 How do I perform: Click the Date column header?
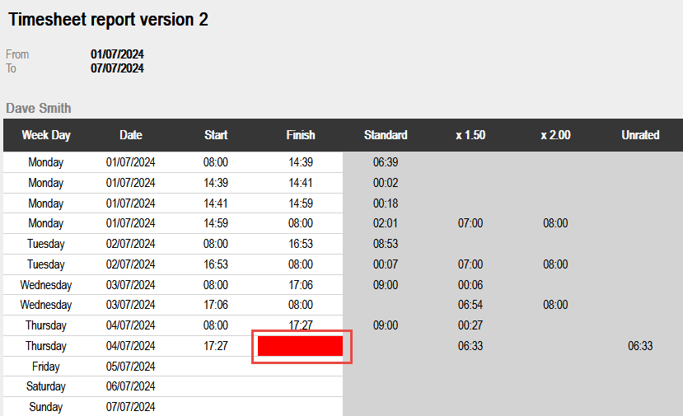tap(131, 135)
